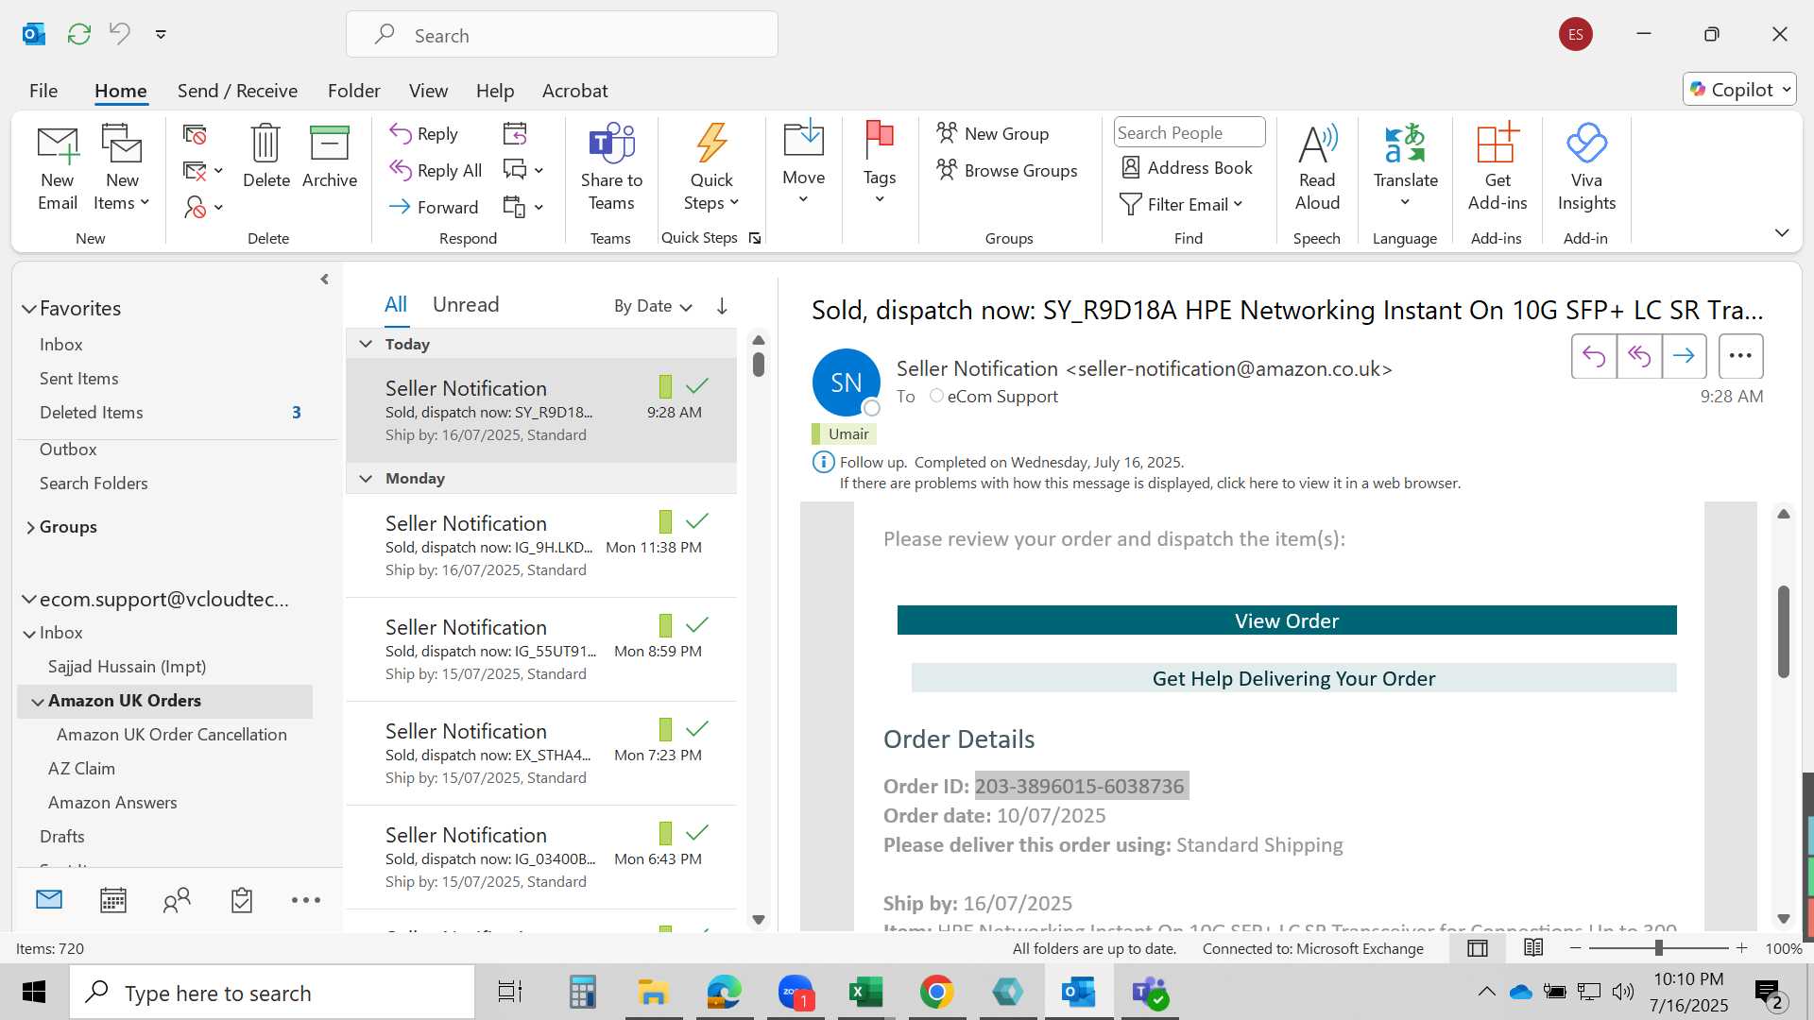Click the Search People input field

[1189, 132]
